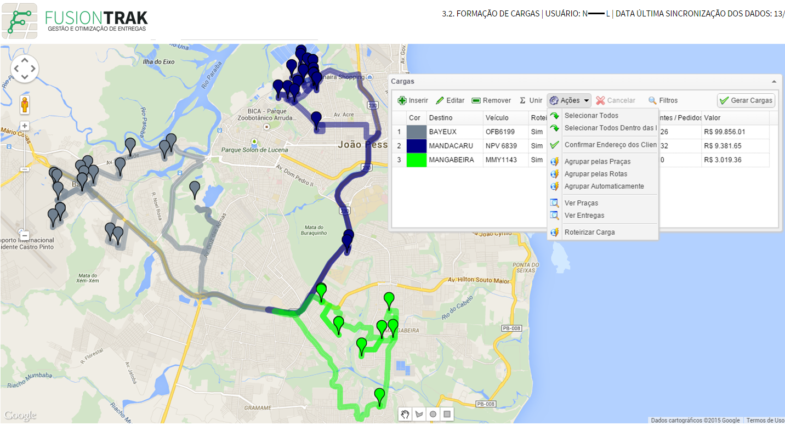Viewport: 785px width, 425px height.
Task: Choose Selecionar Todos Dentro das menu item
Action: pyautogui.click(x=603, y=128)
